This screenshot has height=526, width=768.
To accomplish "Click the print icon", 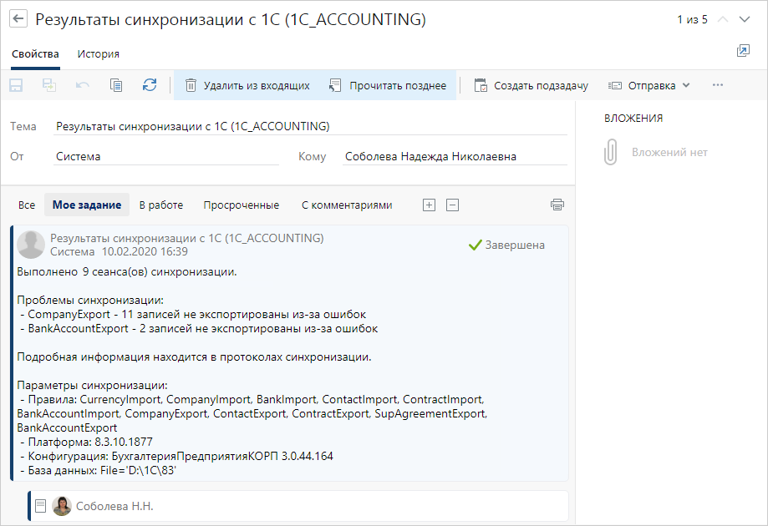I will pos(557,205).
